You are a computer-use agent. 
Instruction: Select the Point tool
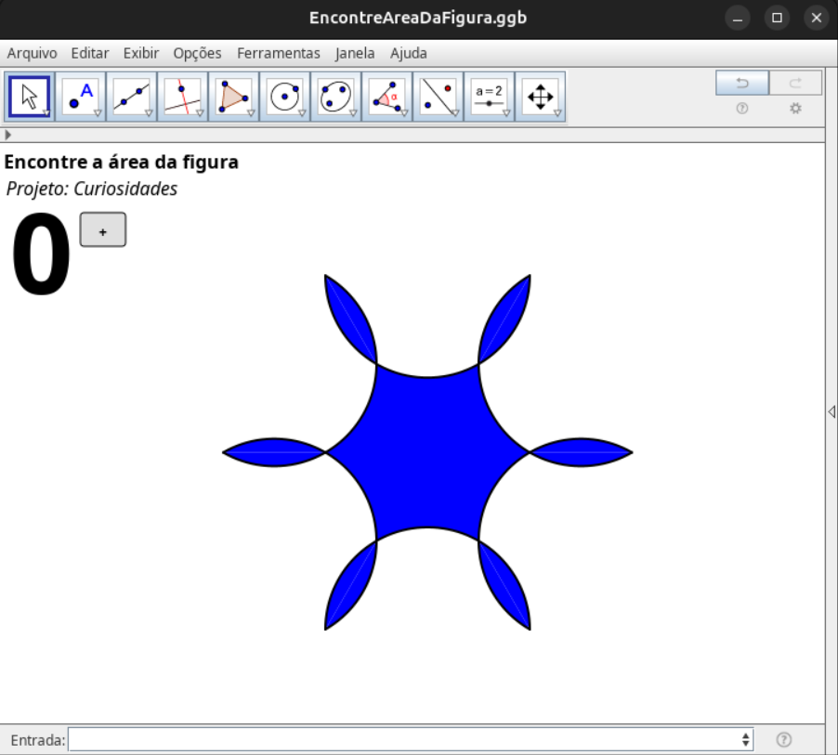pyautogui.click(x=80, y=97)
